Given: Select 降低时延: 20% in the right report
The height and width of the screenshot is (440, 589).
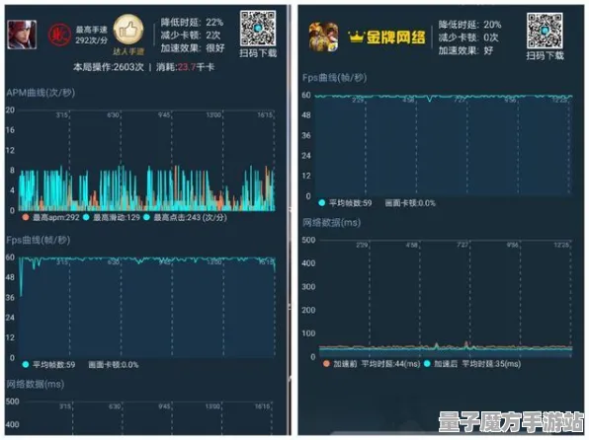Looking at the screenshot, I should (x=470, y=25).
